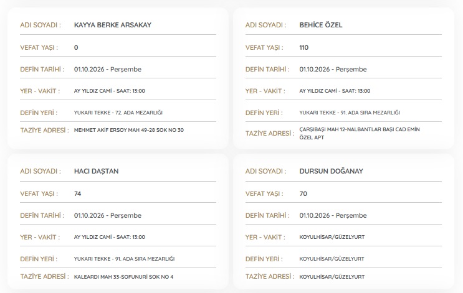This screenshot has width=463, height=293.
Task: Click TAZİYE ADRESİ label in Hacı Daştan card
Action: [44, 276]
